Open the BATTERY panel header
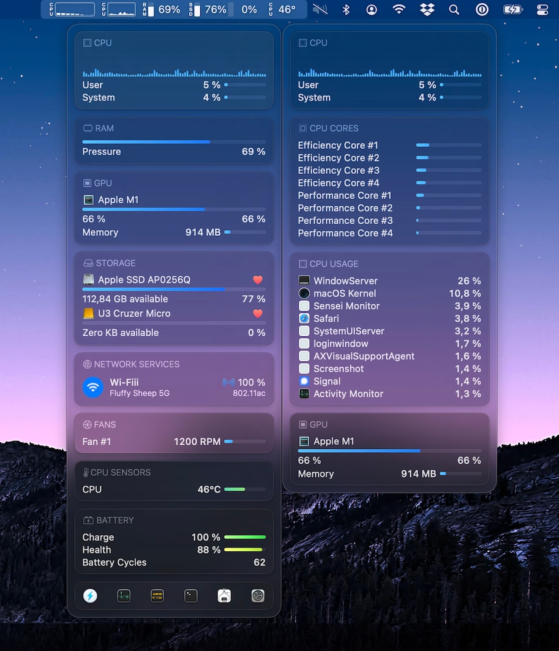Viewport: 559px width, 651px height. click(x=113, y=520)
